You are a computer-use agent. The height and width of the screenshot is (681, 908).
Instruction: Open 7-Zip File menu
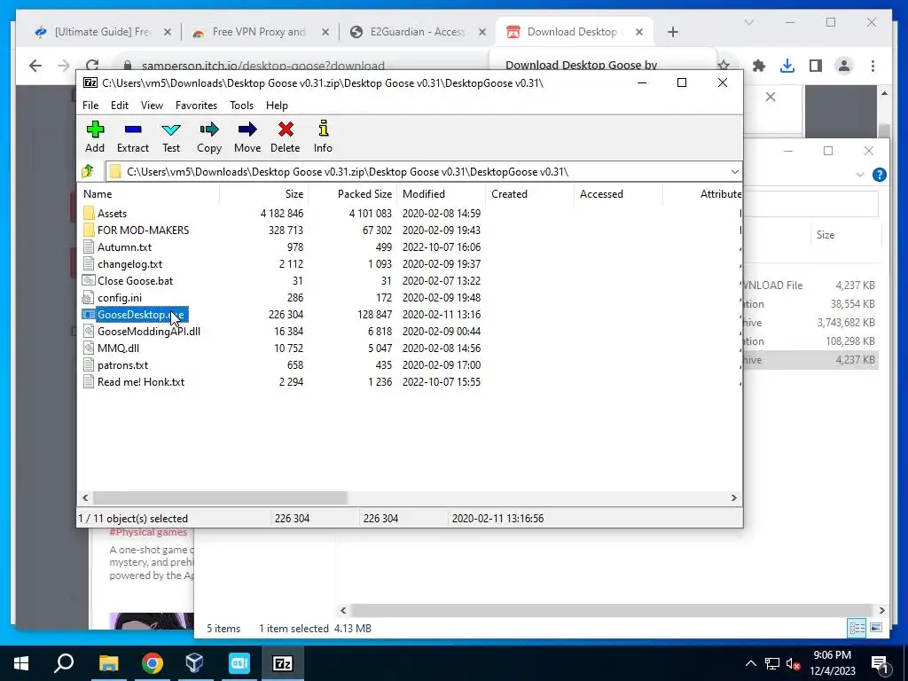(x=90, y=106)
